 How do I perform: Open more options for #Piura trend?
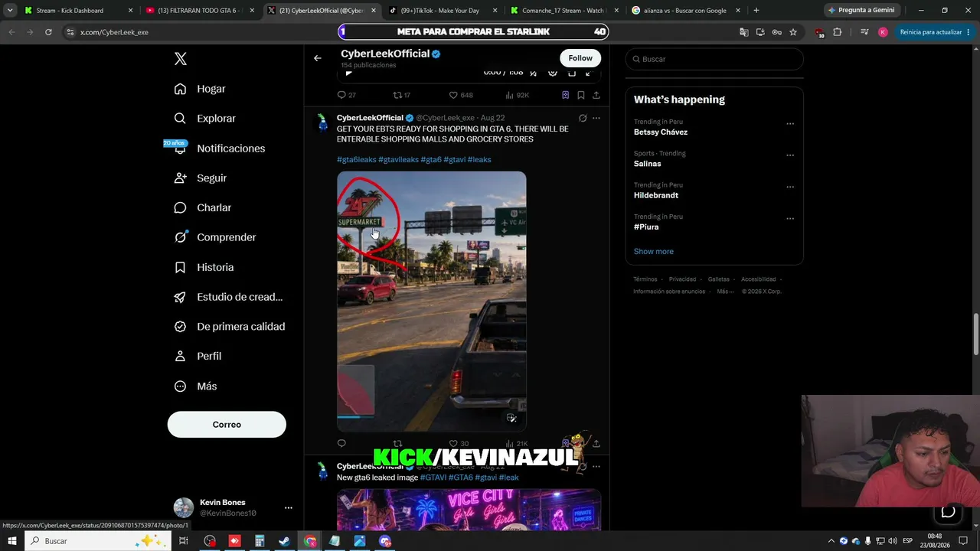pyautogui.click(x=790, y=218)
